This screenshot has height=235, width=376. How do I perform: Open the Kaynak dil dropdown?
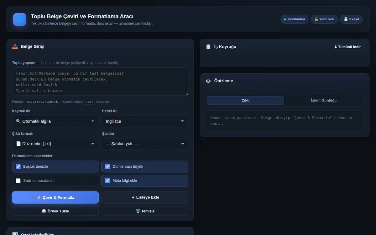[55, 121]
